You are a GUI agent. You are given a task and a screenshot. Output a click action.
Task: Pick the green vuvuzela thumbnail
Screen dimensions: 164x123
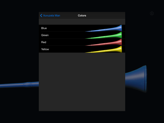click(104, 35)
